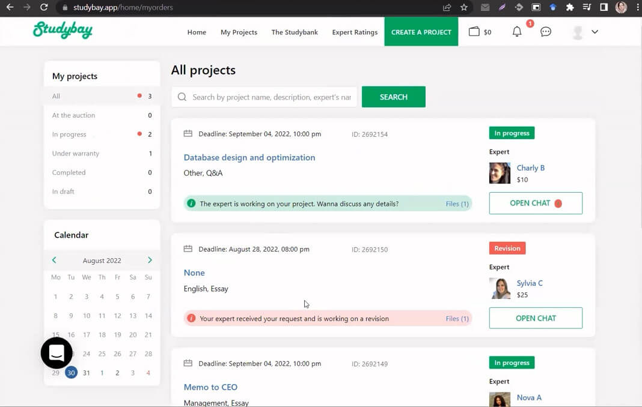Click the deadline calendar icon on Database design card
The height and width of the screenshot is (407, 642).
189,134
